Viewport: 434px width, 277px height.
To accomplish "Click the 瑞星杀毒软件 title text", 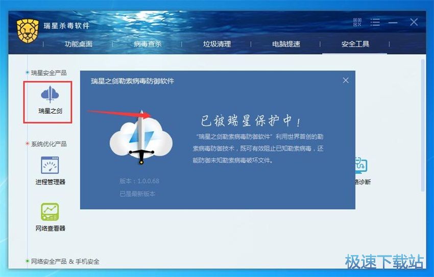I will pyautogui.click(x=66, y=26).
